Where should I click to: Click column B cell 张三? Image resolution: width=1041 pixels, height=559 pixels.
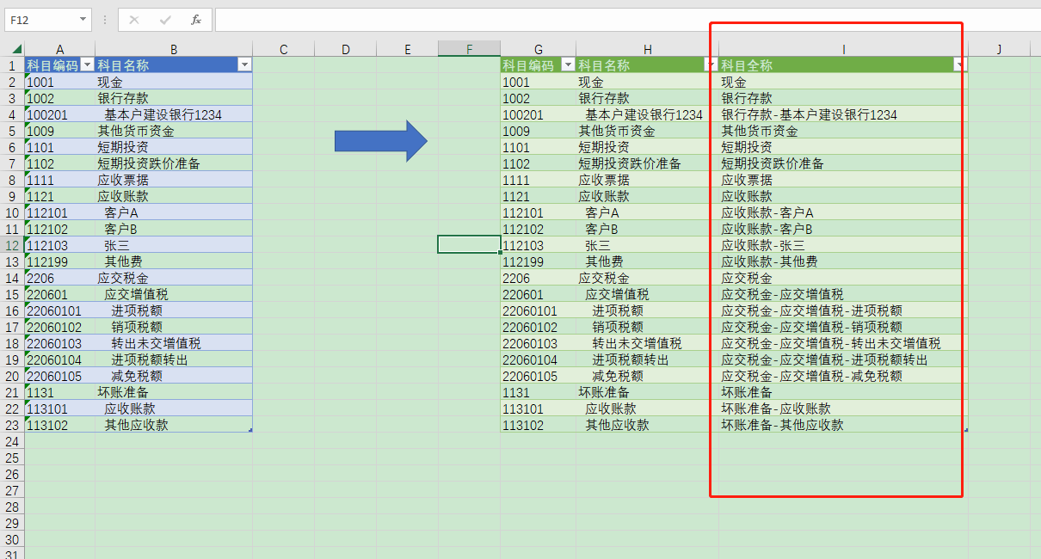[x=174, y=245]
